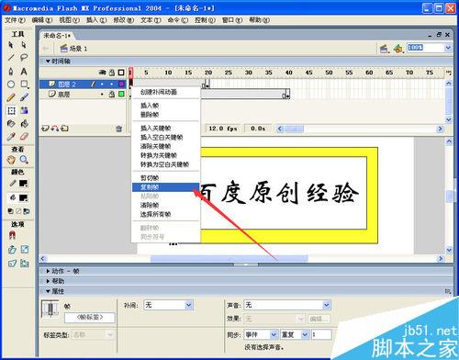The image size is (459, 360).
Task: Choose 选择所有帧 in the context menu
Action: [165, 214]
